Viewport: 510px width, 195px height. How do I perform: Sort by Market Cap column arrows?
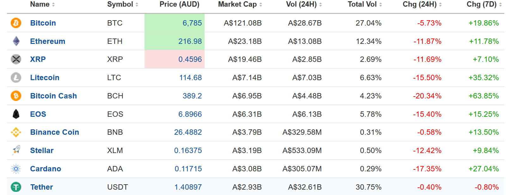coord(261,4)
